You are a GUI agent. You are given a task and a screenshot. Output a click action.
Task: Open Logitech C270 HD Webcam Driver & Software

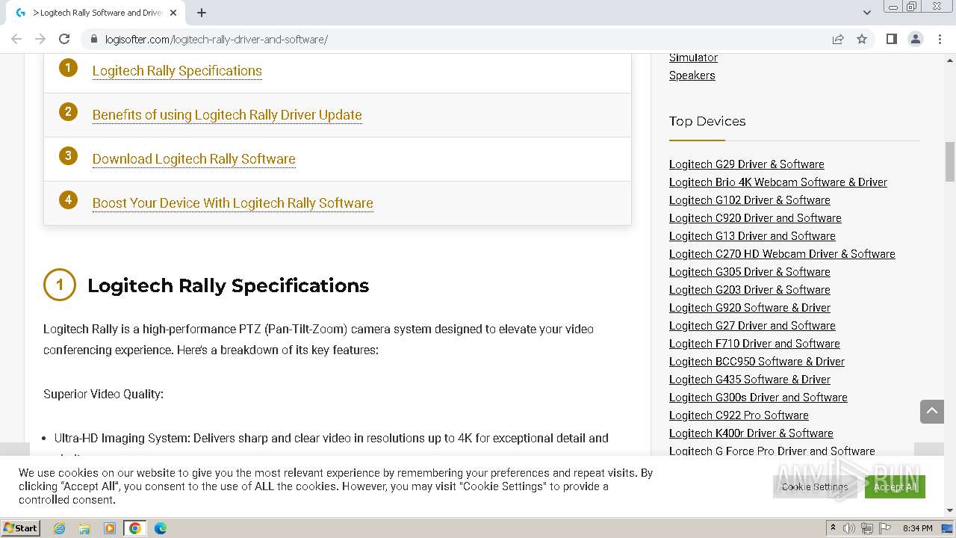(782, 254)
